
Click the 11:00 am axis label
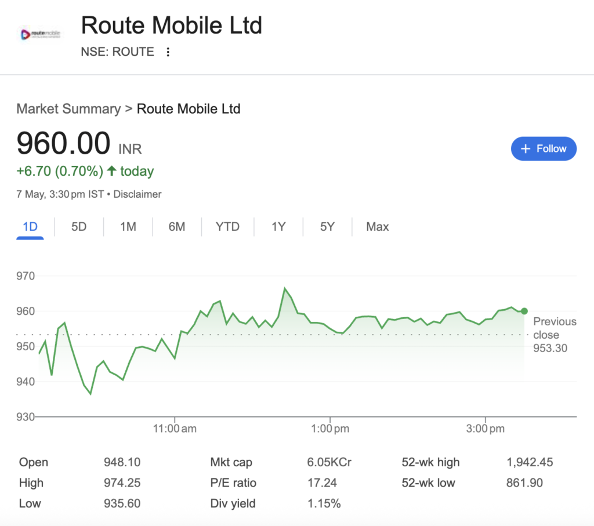coord(175,429)
